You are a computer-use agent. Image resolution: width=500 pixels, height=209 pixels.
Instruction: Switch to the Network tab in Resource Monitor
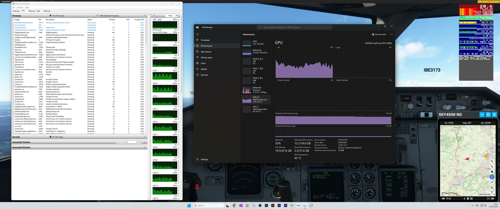click(47, 11)
